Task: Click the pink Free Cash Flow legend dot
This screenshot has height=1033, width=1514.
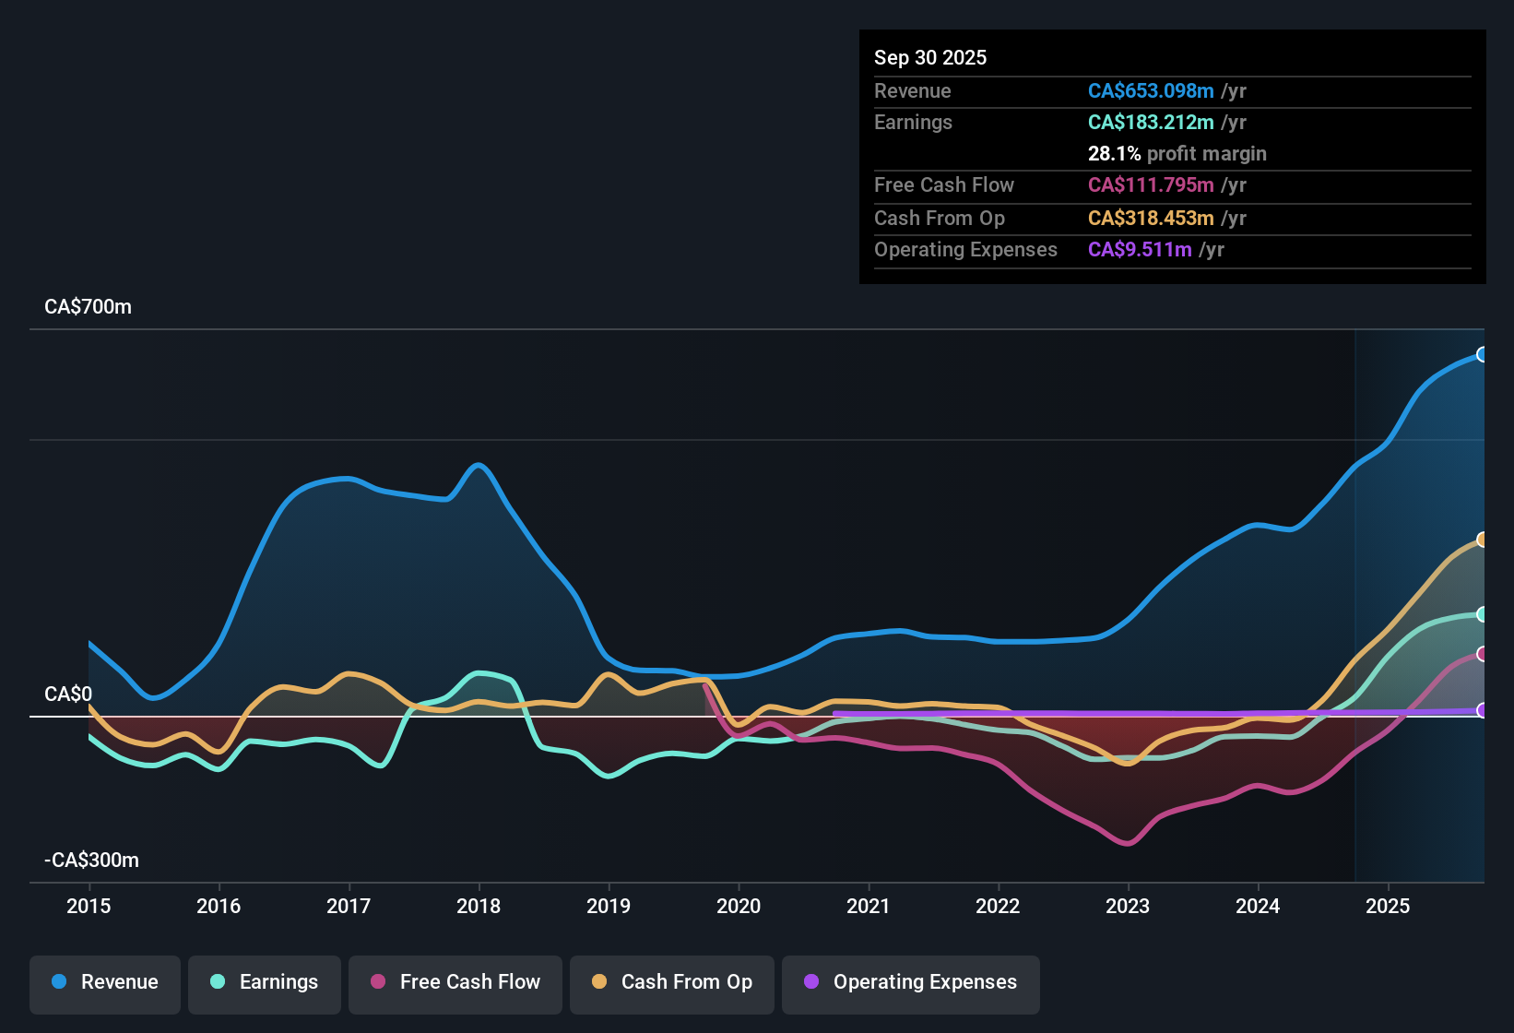Action: (378, 981)
